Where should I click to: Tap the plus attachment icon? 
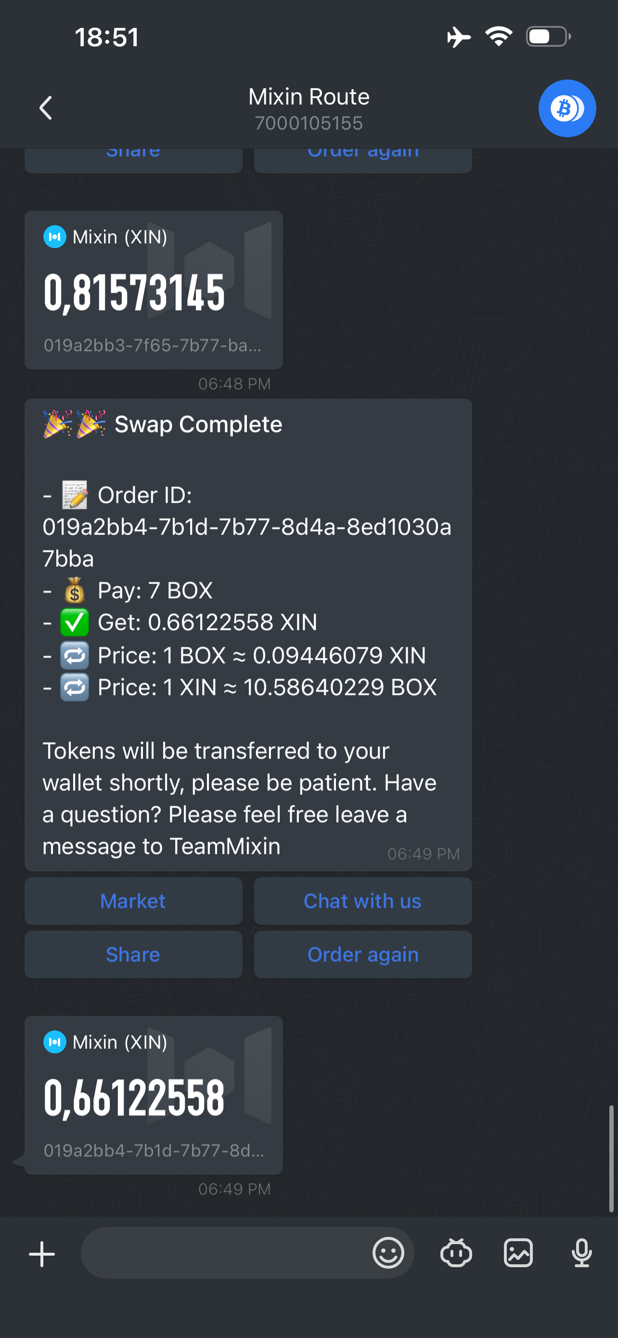click(42, 1254)
